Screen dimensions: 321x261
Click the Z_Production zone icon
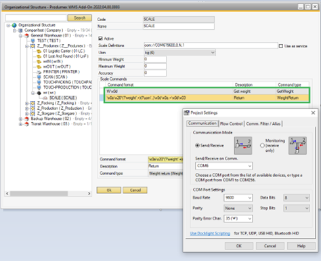point(33,108)
